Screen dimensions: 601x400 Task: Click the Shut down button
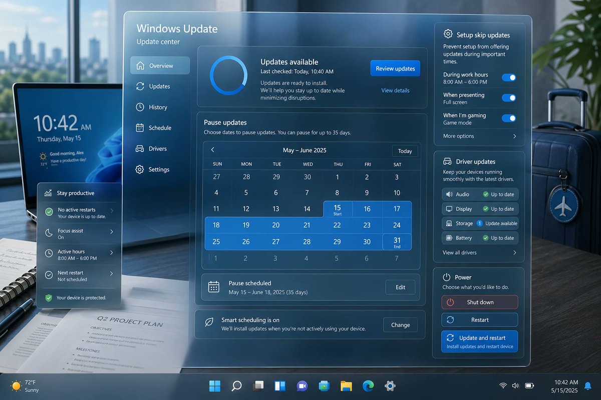point(480,302)
